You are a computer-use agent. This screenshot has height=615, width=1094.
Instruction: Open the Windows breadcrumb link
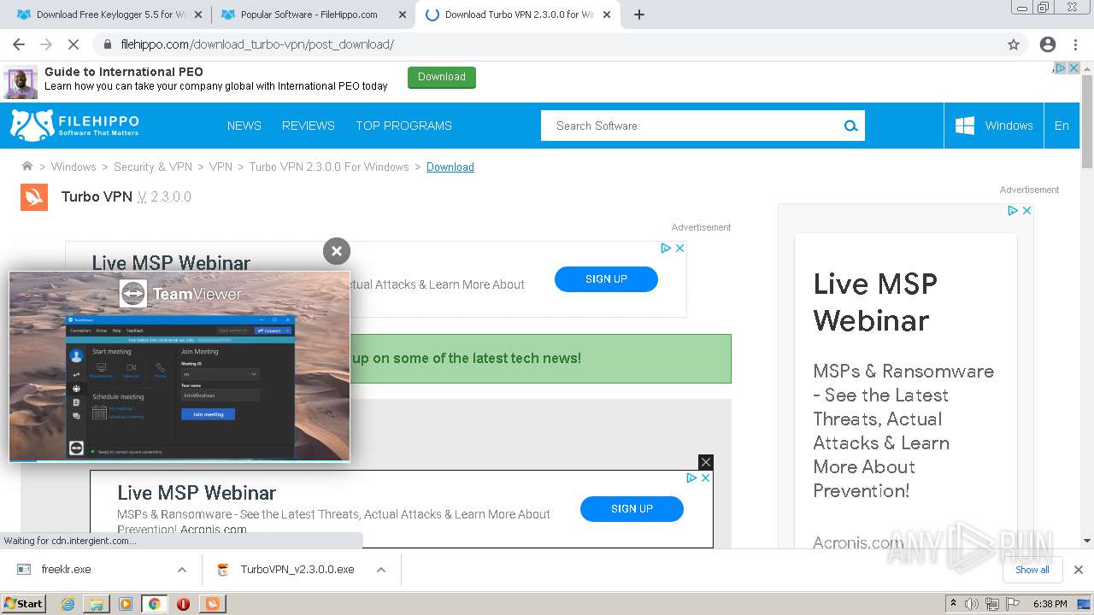pos(74,167)
